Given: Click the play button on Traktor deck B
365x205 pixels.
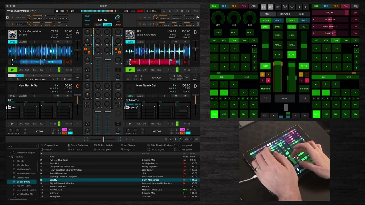Looking at the screenshot, I should [x=130, y=70].
